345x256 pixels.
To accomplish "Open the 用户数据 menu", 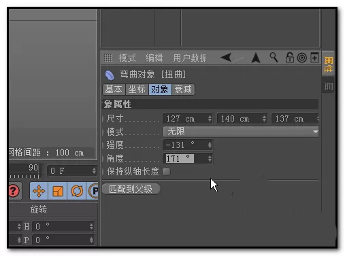I will 190,58.
